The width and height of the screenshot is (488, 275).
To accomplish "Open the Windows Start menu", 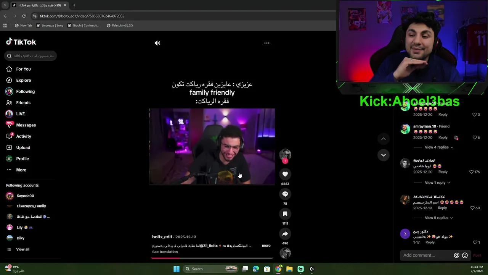I will coord(176,269).
